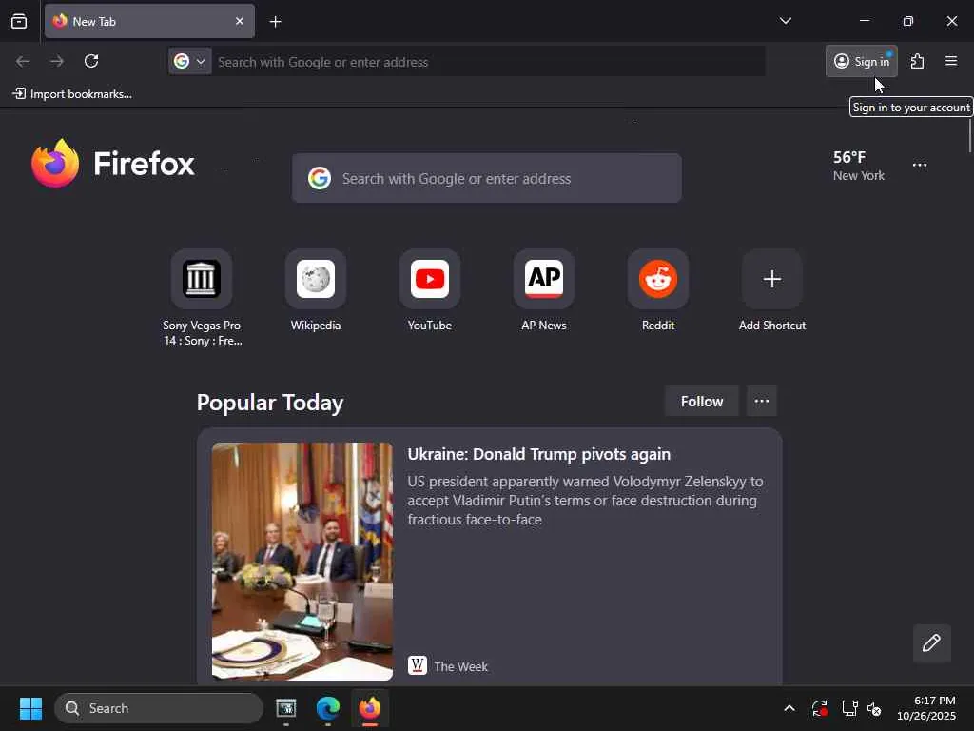Focus the center Search with Google box
The image size is (974, 731).
(x=486, y=178)
